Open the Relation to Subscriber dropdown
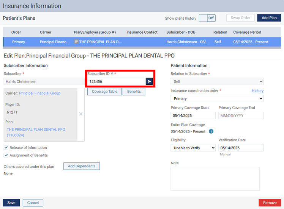The image size is (284, 209). point(217,81)
